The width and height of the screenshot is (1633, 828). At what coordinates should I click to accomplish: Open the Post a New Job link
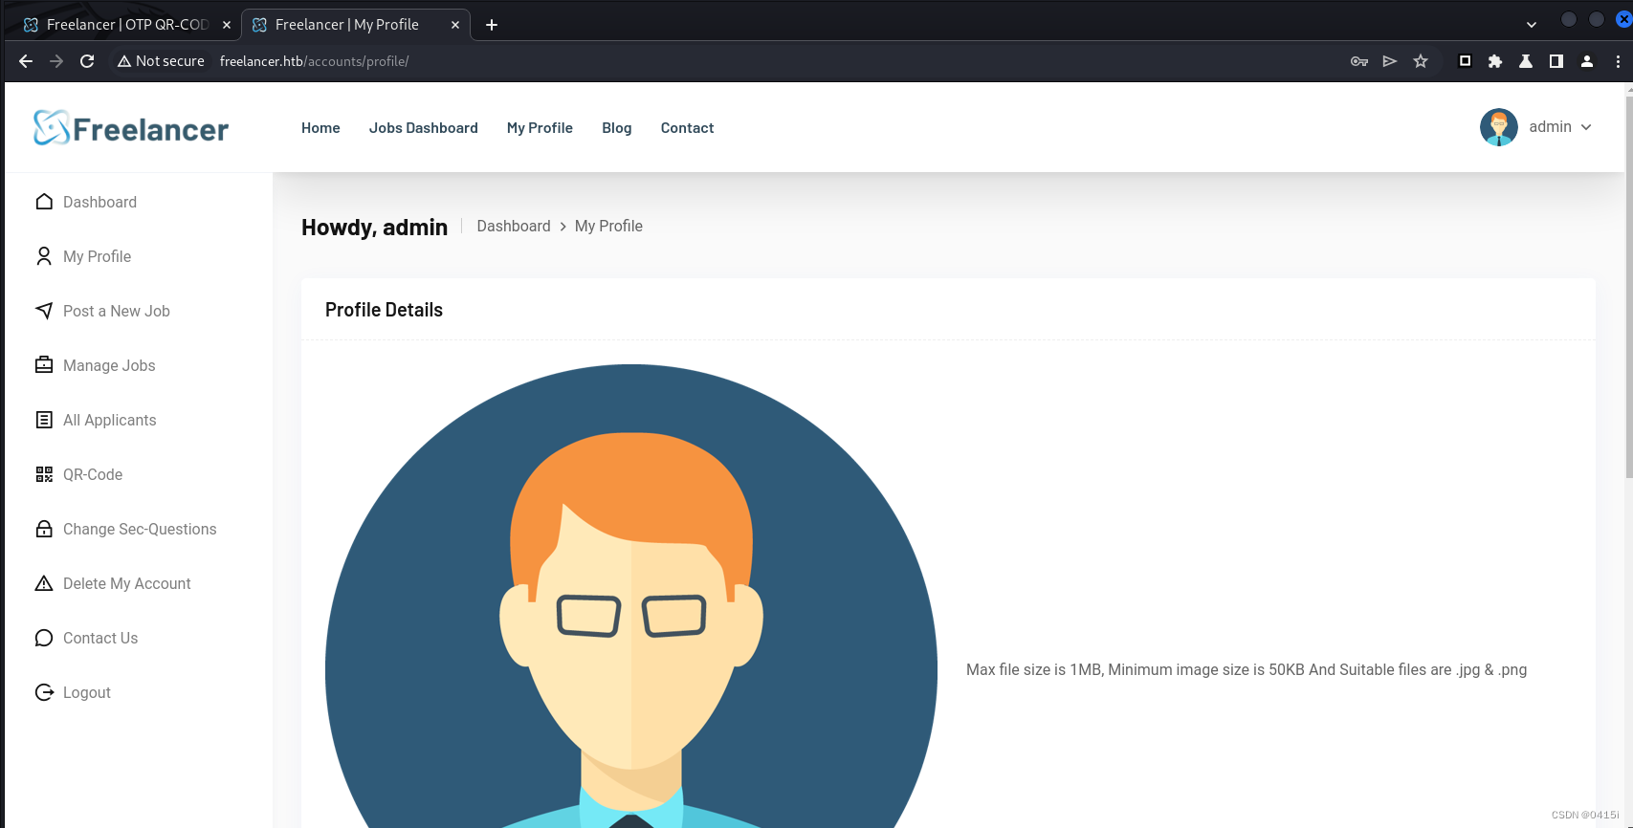pos(117,311)
